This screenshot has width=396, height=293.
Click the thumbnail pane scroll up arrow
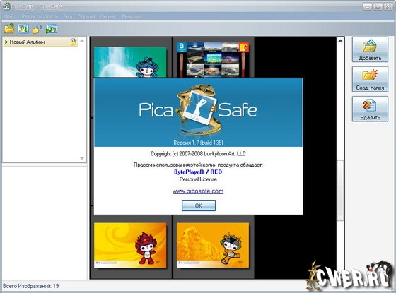[340, 40]
